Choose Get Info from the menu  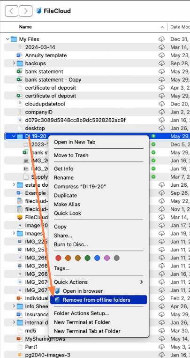tap(63, 169)
